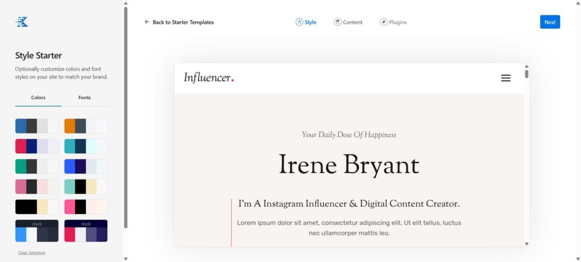Select the black and cream palette
The height and width of the screenshot is (262, 581).
point(37,207)
